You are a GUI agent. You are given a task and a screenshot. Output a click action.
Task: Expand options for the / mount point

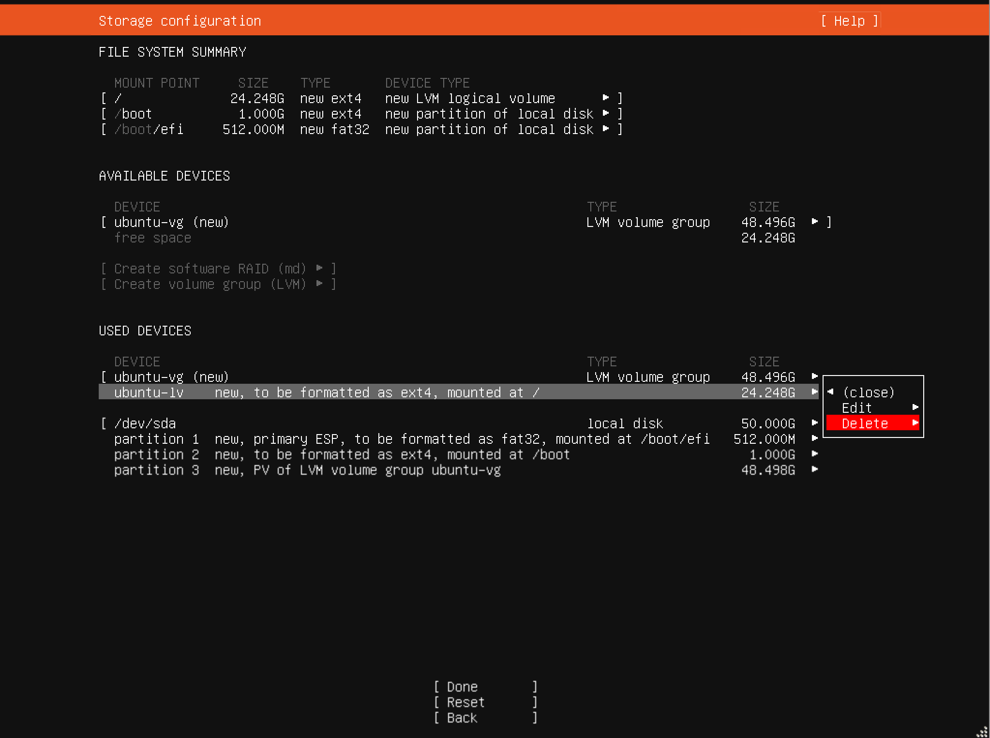point(606,98)
